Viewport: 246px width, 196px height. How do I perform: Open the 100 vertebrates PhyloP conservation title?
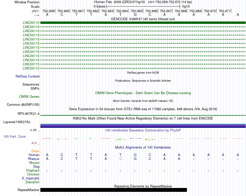143,130
